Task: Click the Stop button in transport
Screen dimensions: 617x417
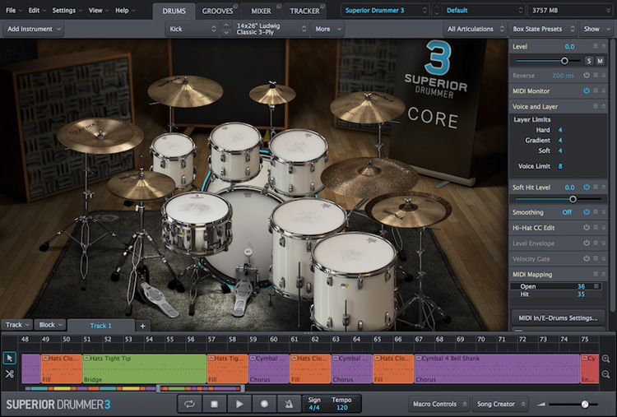Action: tap(215, 404)
